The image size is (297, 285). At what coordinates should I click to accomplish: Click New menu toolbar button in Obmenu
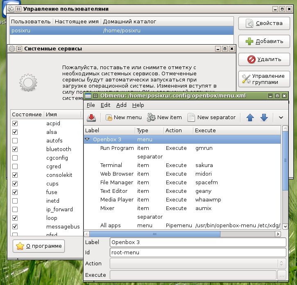123,118
